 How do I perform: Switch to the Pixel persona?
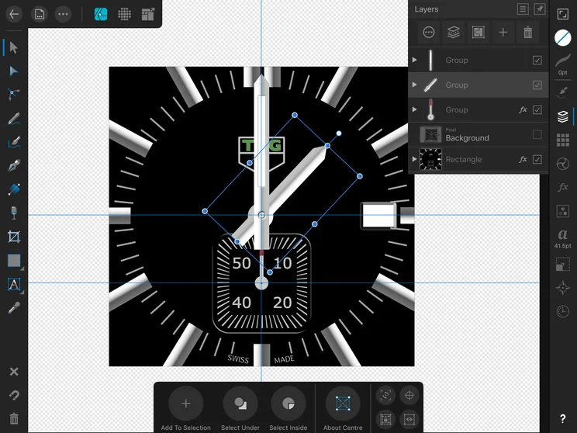pyautogui.click(x=124, y=15)
